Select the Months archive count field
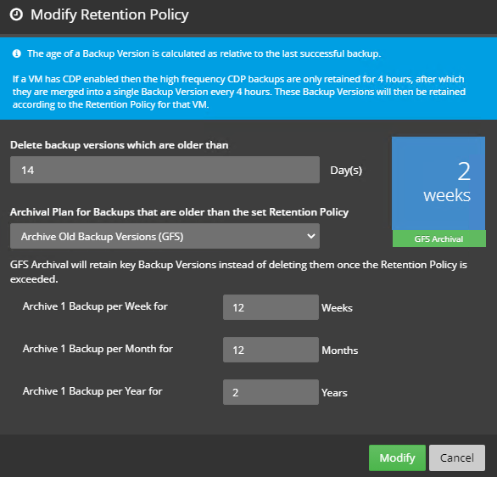The image size is (497, 477). point(271,350)
